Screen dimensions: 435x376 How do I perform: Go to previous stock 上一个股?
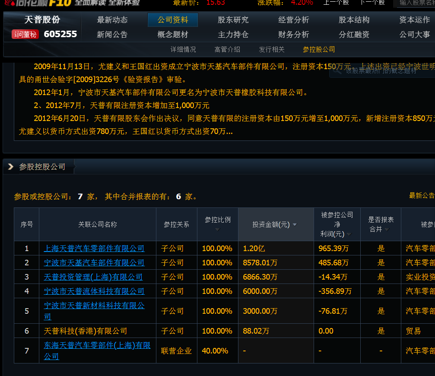coord(336,3)
